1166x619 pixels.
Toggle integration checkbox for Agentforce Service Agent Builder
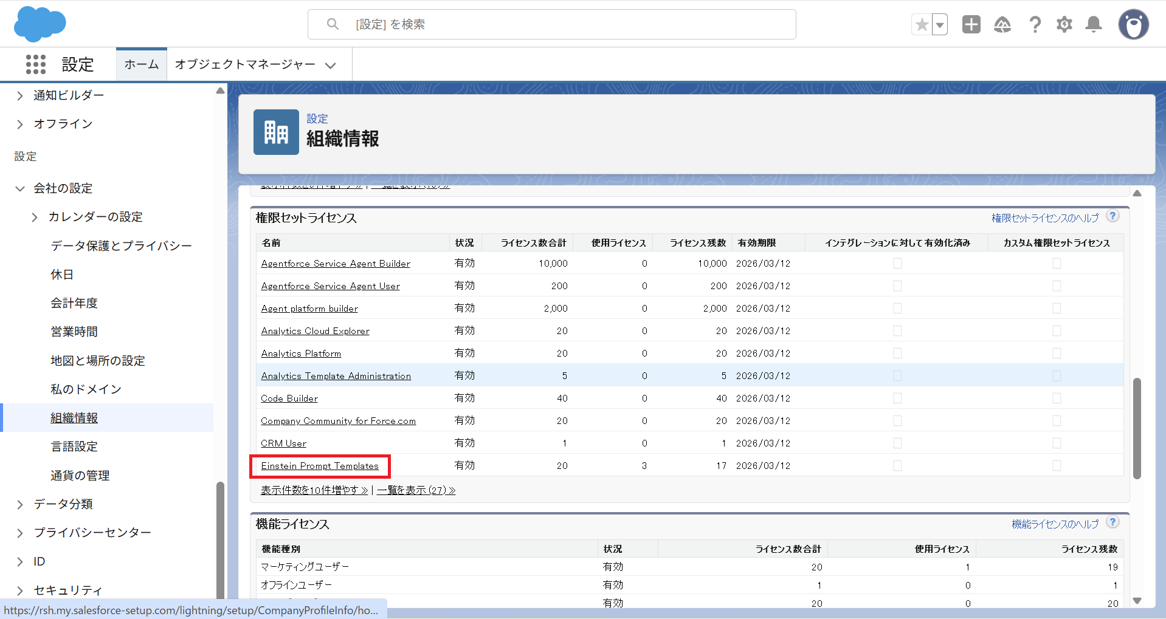pyautogui.click(x=897, y=264)
